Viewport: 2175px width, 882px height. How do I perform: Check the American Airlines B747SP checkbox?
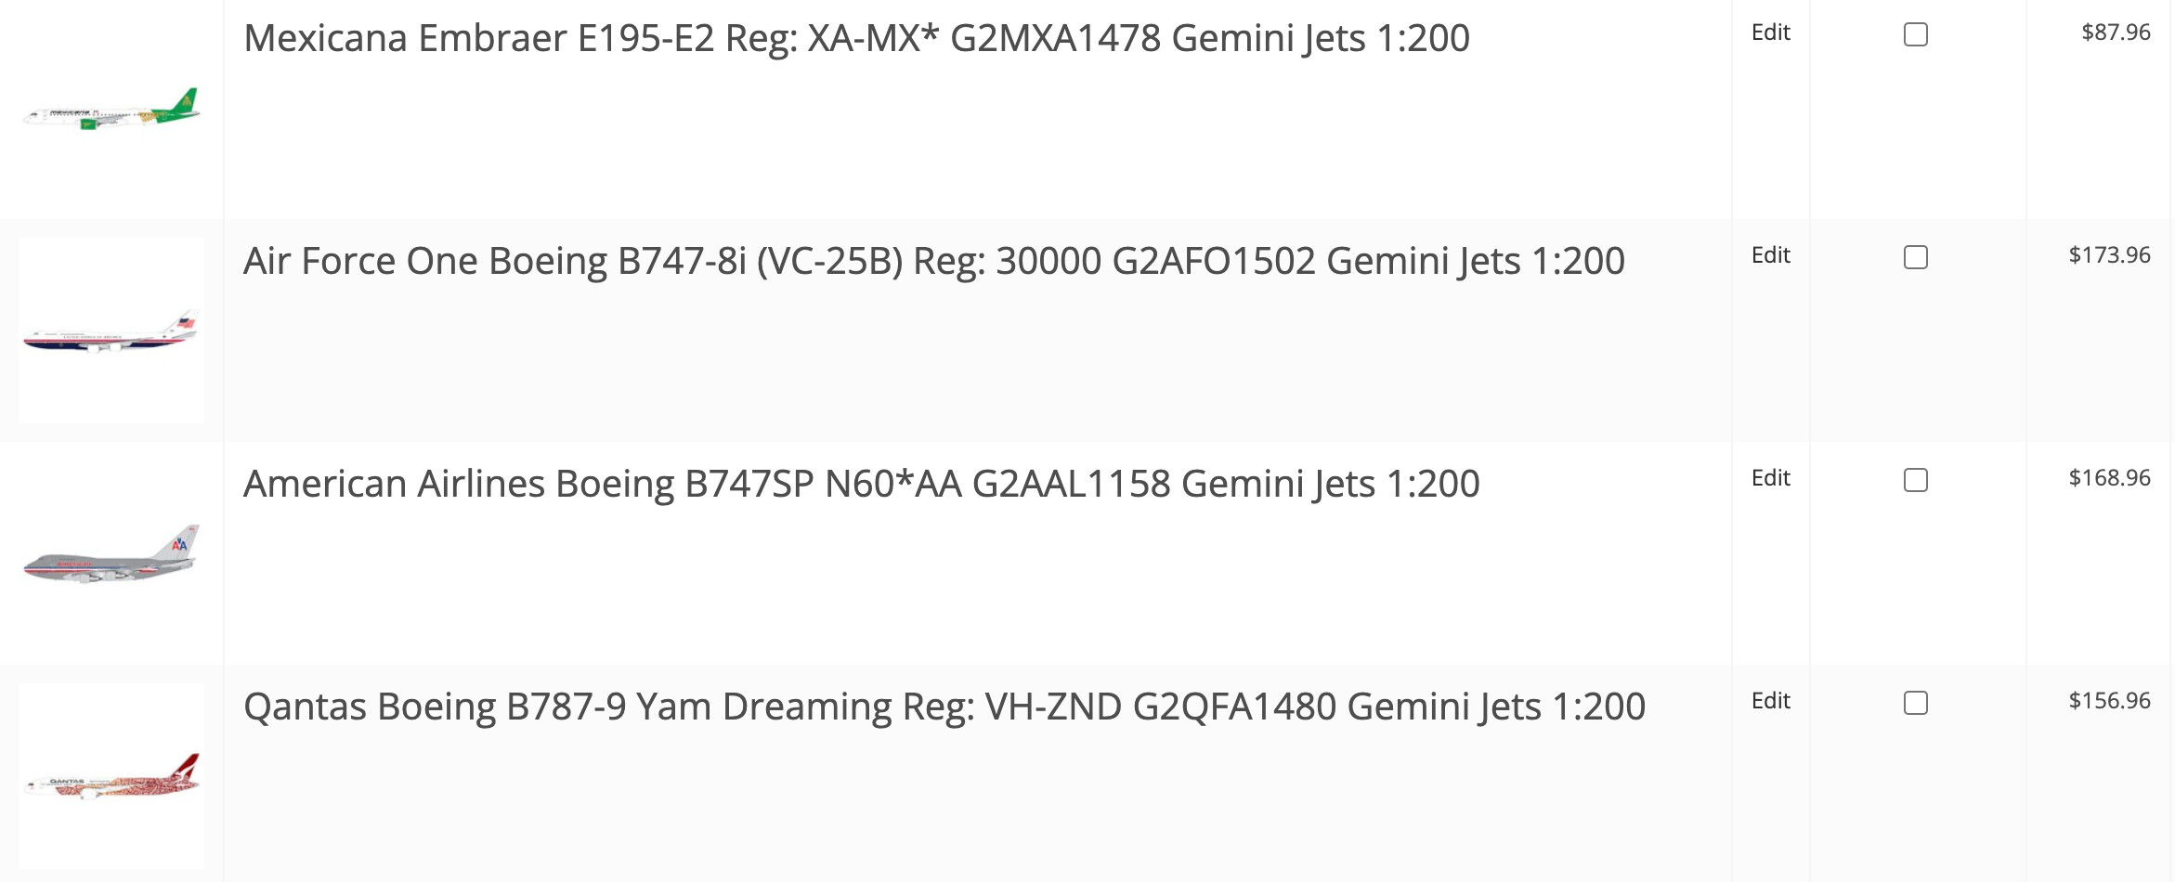(x=1915, y=480)
